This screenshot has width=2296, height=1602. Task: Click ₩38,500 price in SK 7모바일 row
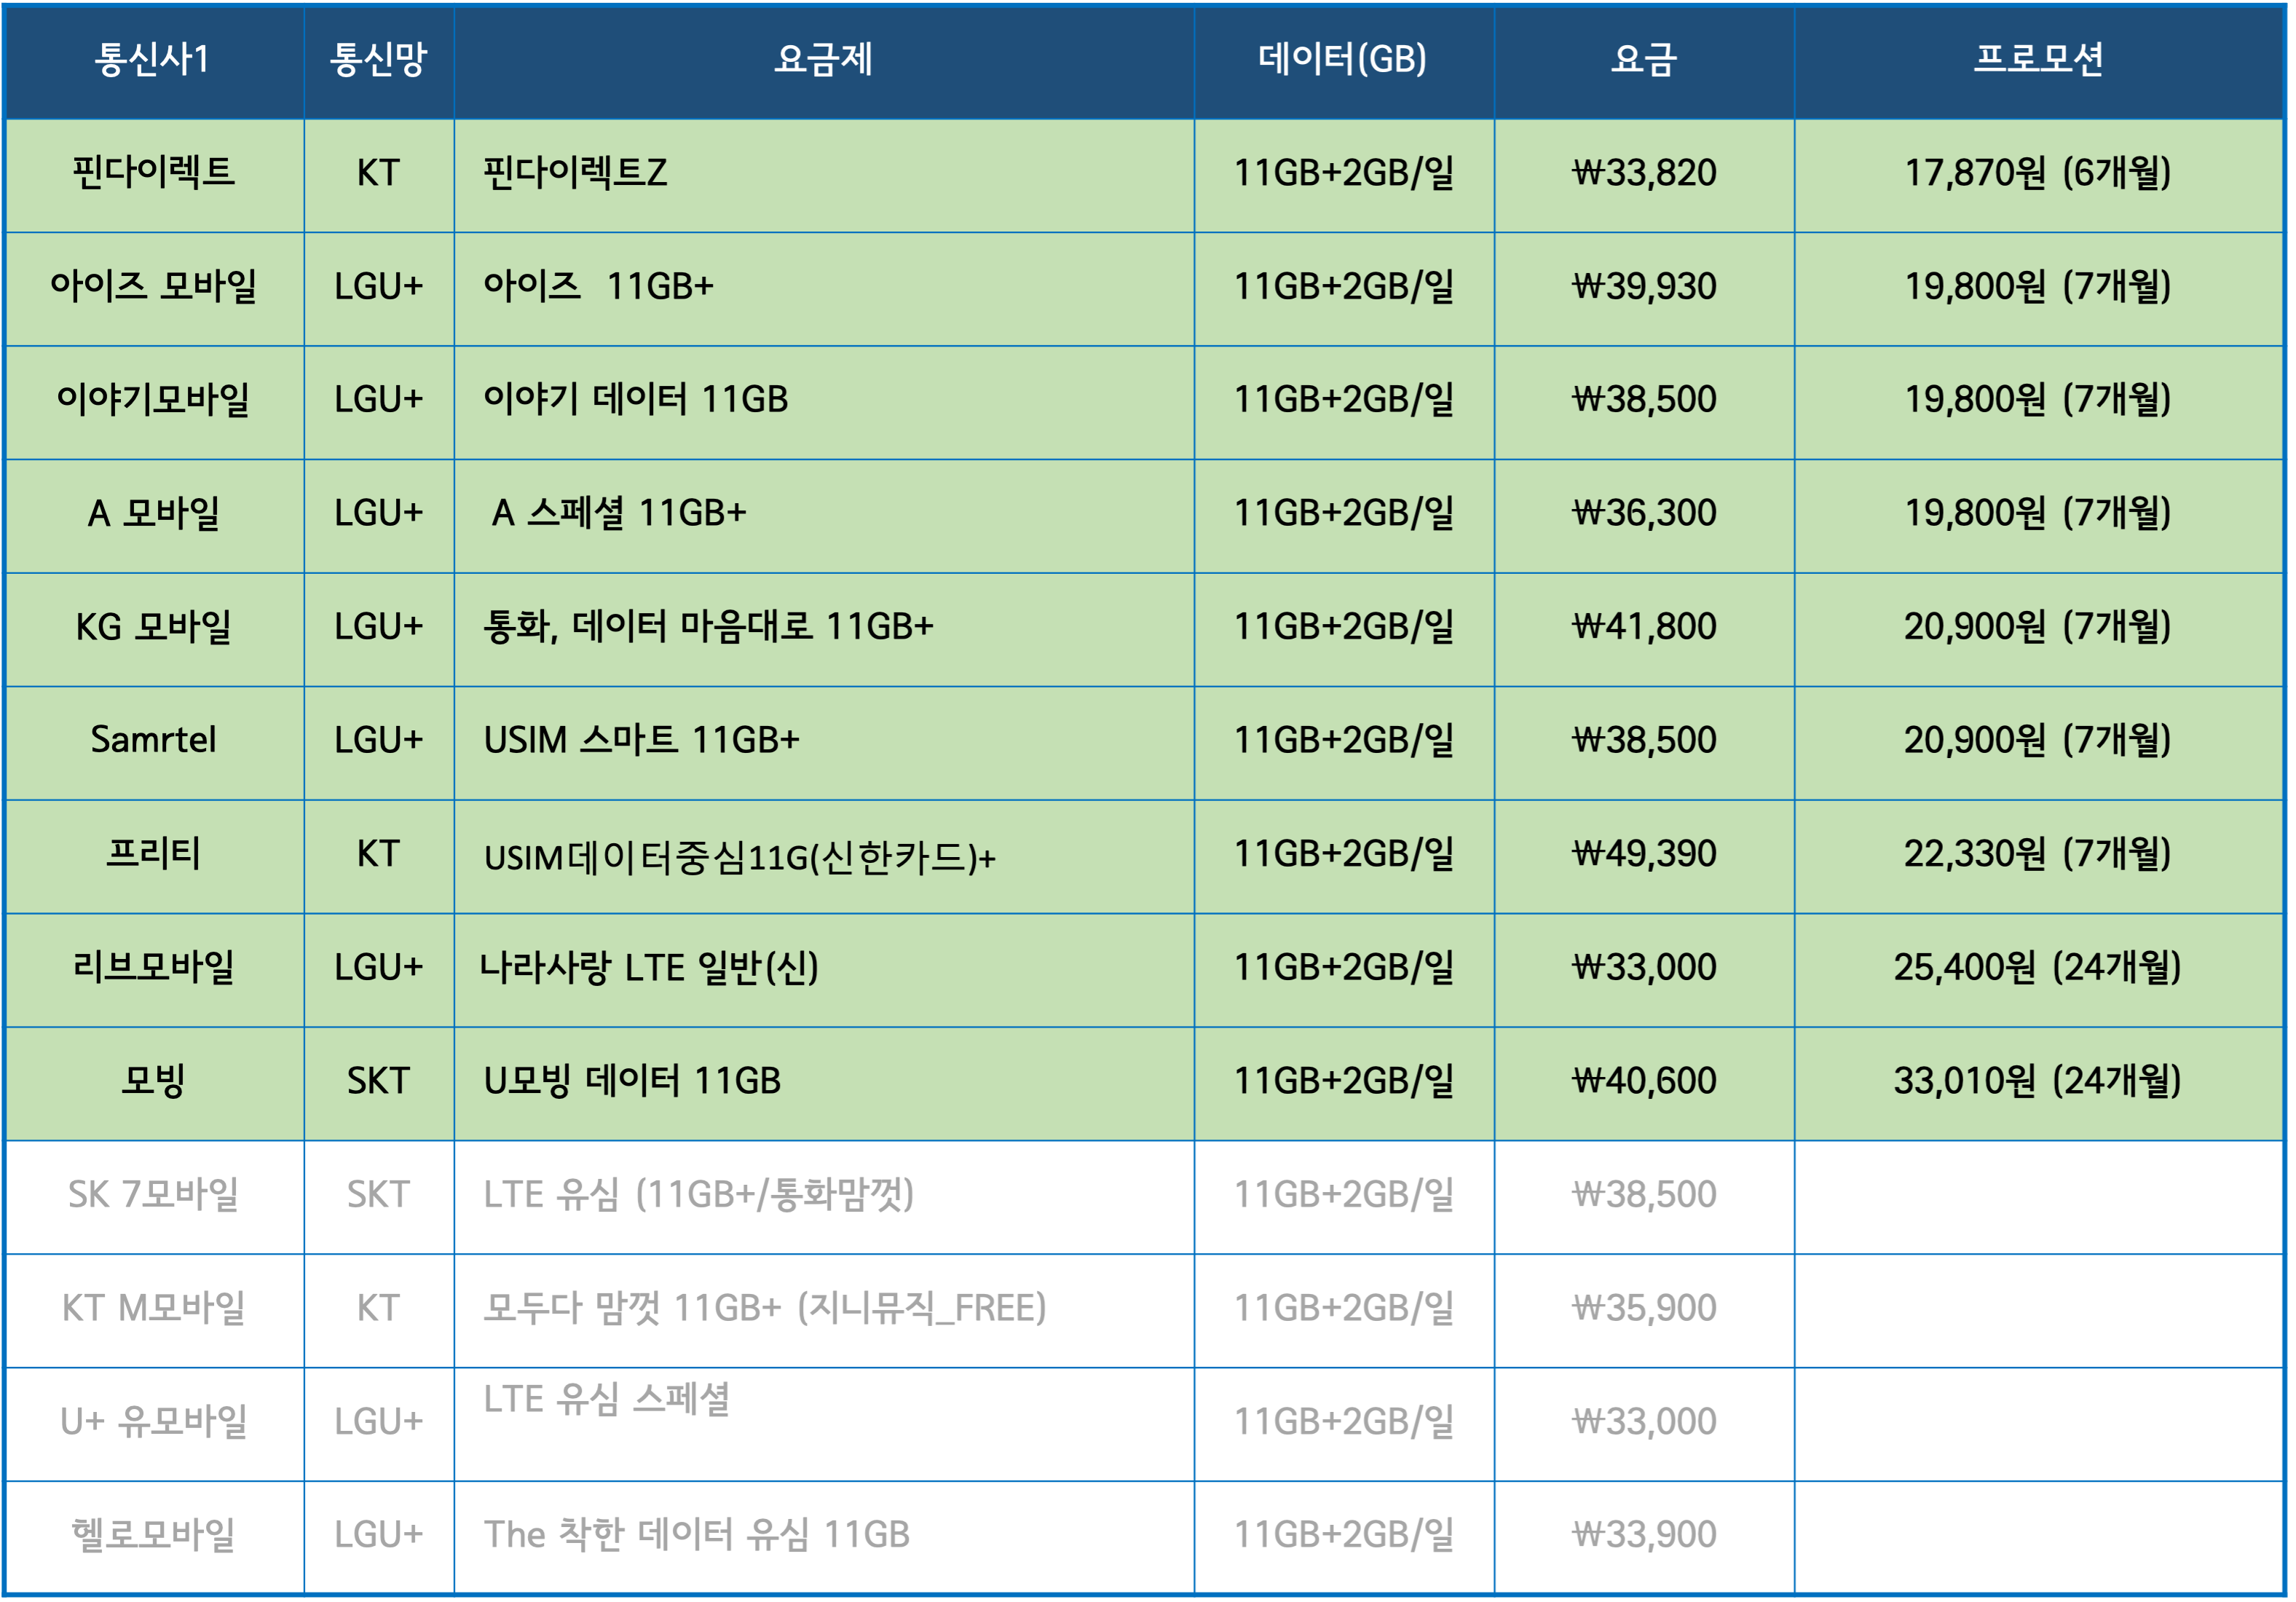click(x=1644, y=1197)
